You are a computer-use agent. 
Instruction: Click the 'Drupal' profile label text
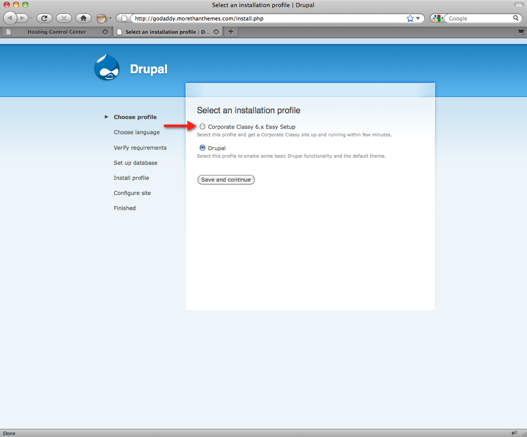[217, 148]
